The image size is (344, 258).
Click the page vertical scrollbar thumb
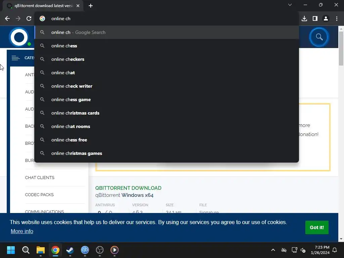[341, 48]
